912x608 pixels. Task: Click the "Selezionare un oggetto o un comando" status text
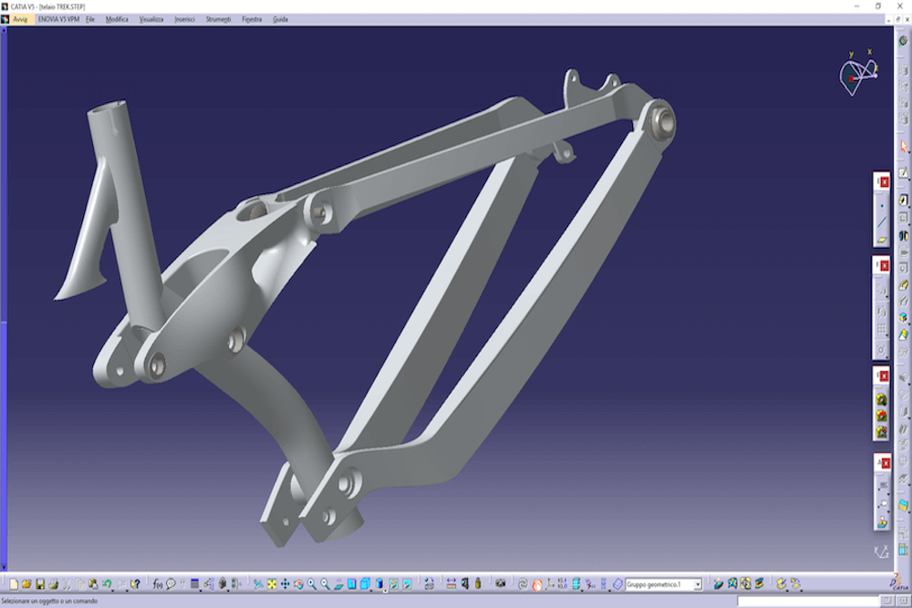[49, 601]
